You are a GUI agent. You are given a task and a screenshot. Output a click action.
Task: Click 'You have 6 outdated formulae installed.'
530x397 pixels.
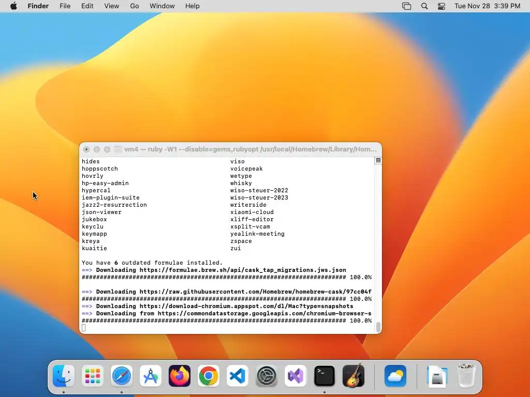click(152, 263)
